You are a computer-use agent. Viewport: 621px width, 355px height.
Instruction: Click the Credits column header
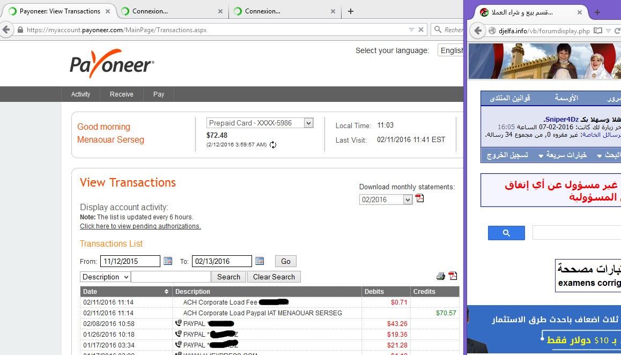tap(424, 292)
